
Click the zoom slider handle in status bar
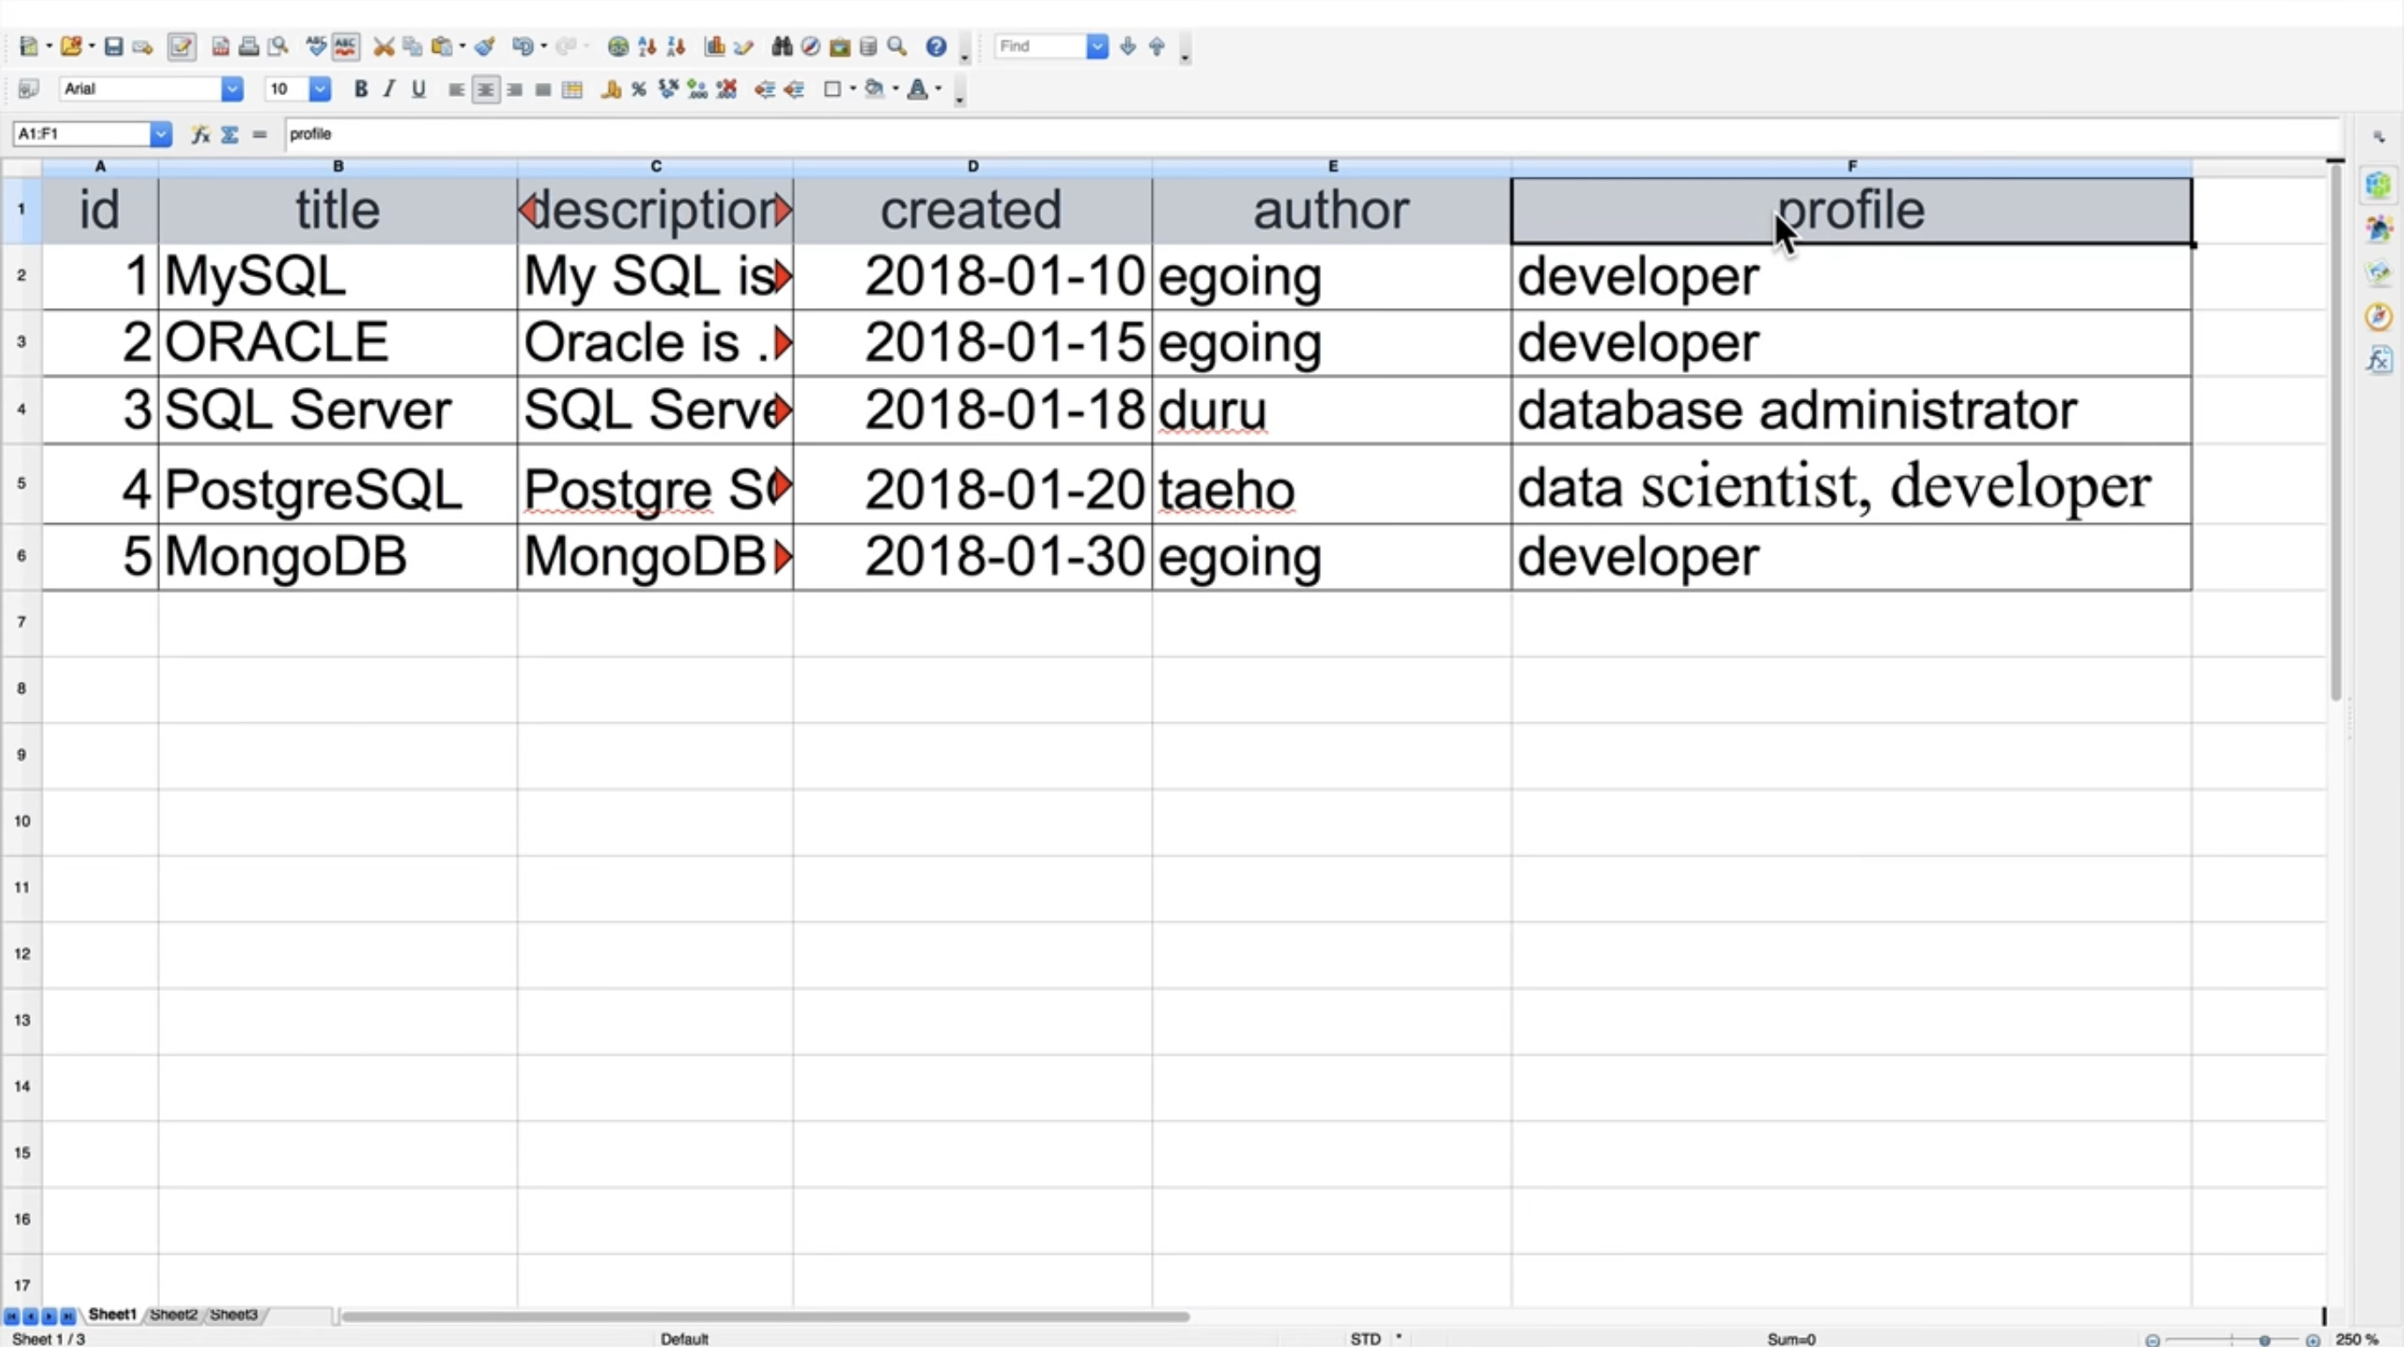pos(2264,1340)
